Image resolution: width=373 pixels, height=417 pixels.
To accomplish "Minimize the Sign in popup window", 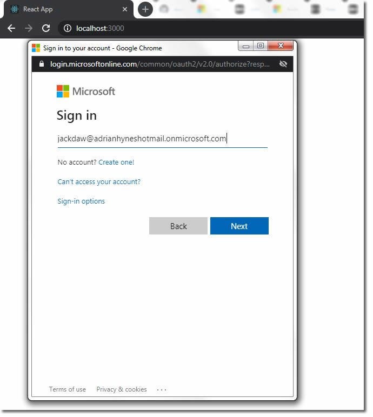I will coord(246,45).
